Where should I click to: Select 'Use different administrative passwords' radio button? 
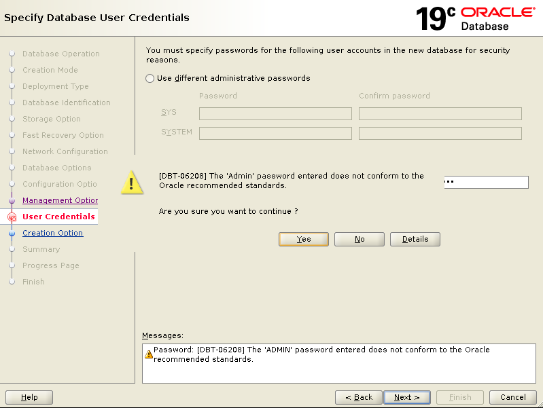pyautogui.click(x=150, y=78)
